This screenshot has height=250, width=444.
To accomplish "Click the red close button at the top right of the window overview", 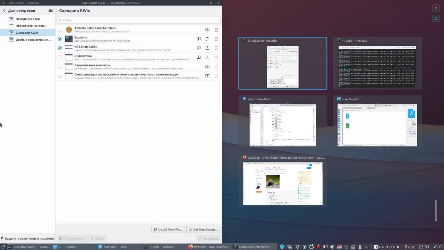I will click(x=436, y=8).
